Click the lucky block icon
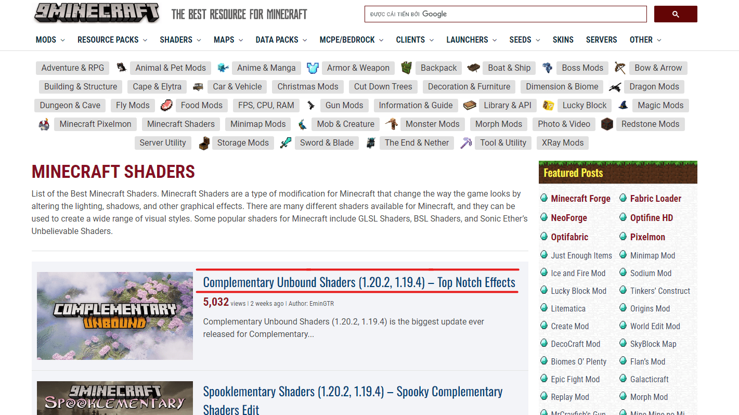This screenshot has height=415, width=739. (548, 105)
